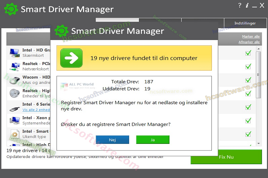
Task: Uncheck the Wacom HID device checkbox
Action: click(x=248, y=80)
